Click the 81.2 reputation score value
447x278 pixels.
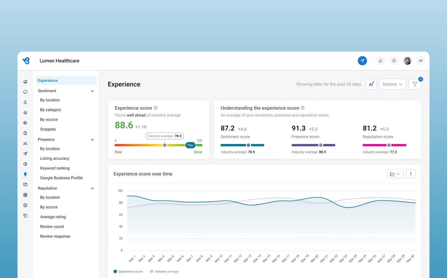click(369, 128)
